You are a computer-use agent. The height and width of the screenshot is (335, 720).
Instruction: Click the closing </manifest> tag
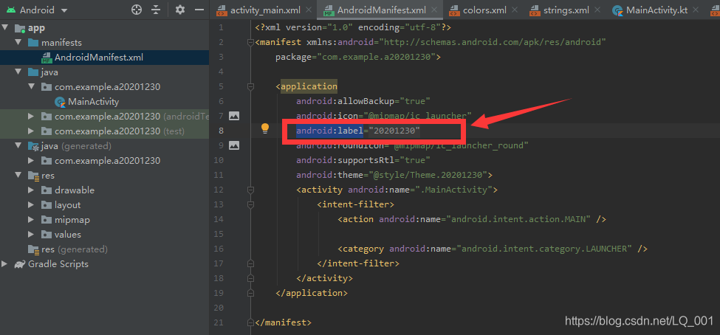(x=283, y=322)
